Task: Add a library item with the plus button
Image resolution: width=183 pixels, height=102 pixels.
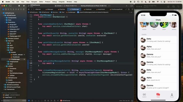Action: (126, 6)
